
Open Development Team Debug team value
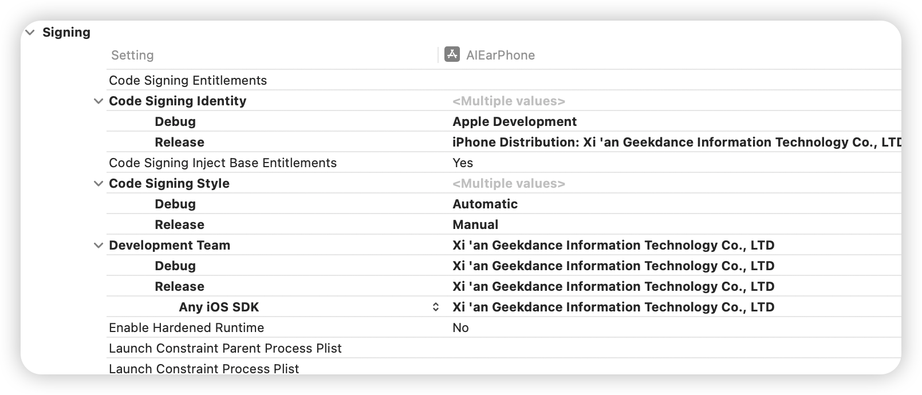coord(613,266)
